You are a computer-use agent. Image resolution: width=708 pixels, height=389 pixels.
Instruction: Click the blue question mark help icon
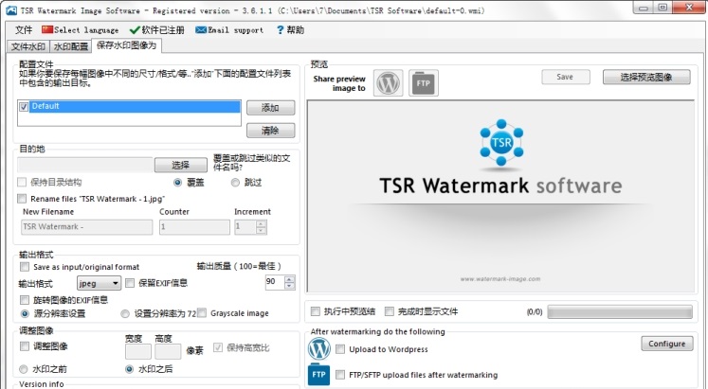(280, 29)
